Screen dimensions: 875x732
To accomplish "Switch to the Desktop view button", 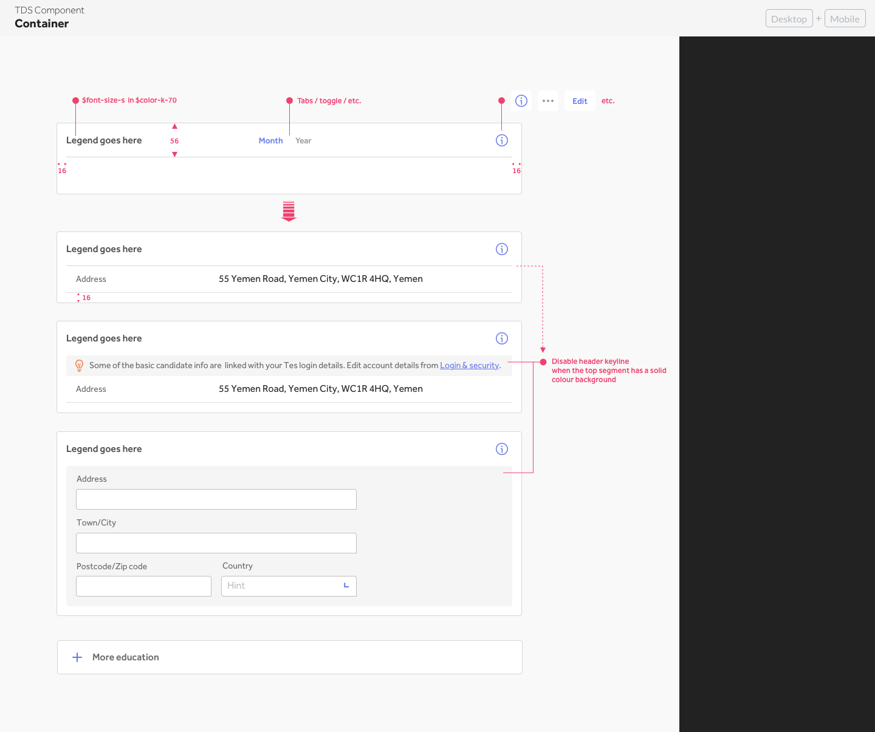I will pyautogui.click(x=789, y=19).
